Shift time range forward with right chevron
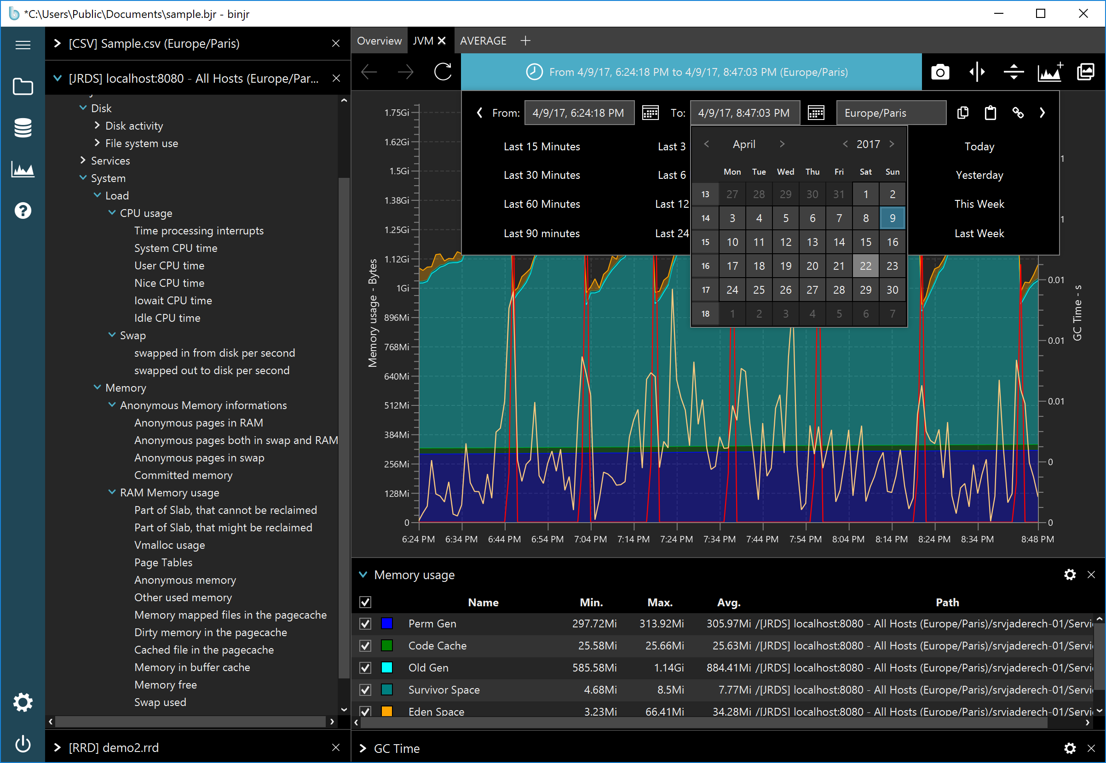The height and width of the screenshot is (763, 1106). [x=1043, y=113]
